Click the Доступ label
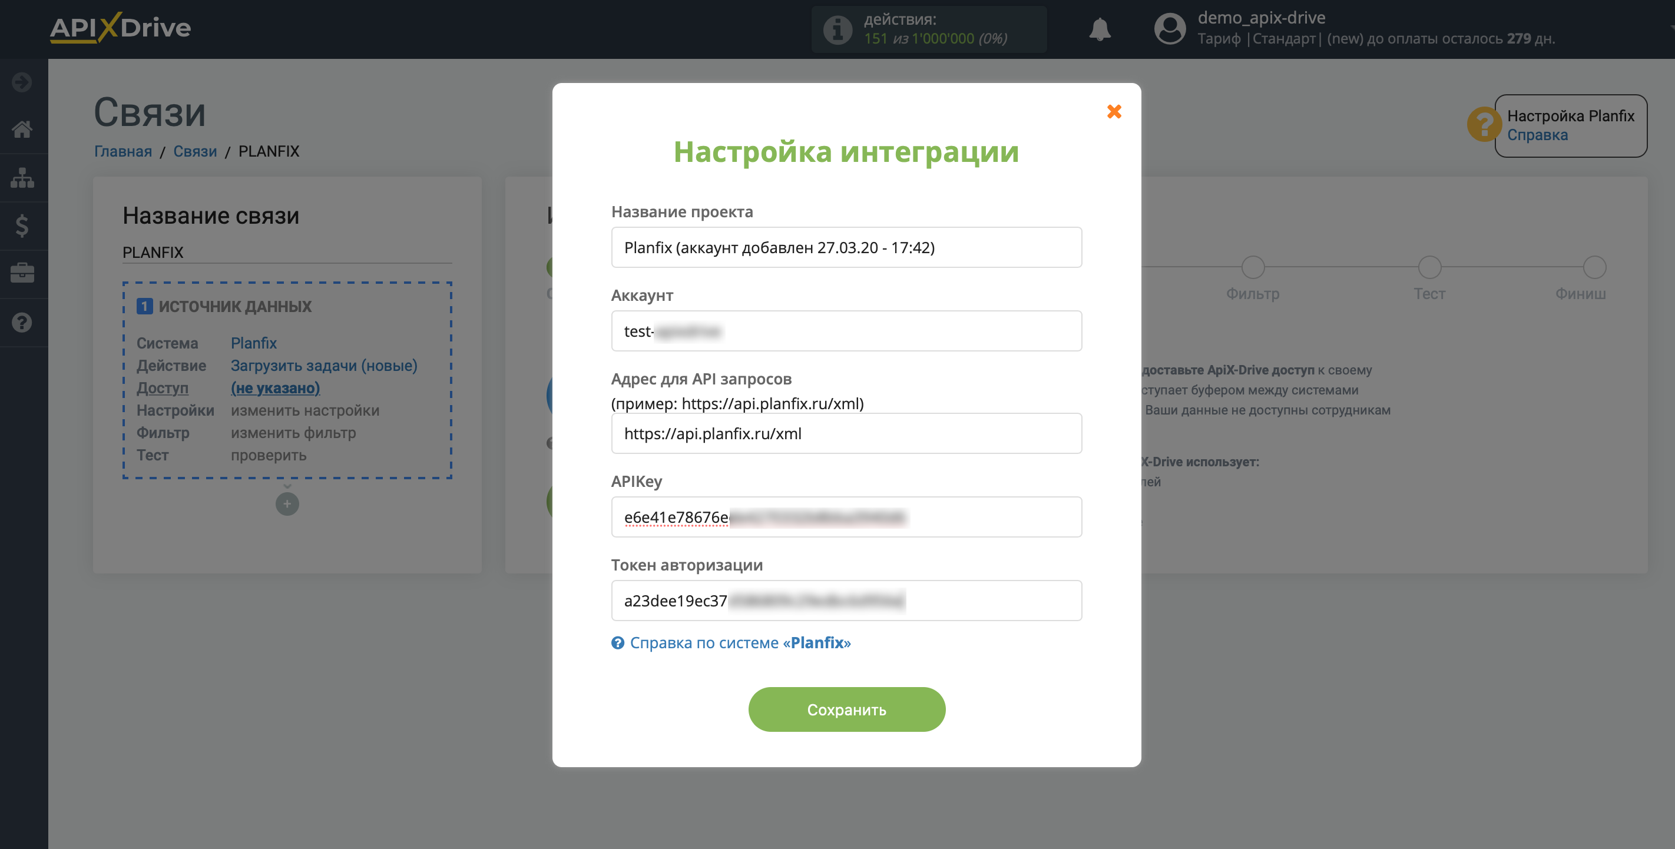Viewport: 1675px width, 849px height. [x=162, y=387]
